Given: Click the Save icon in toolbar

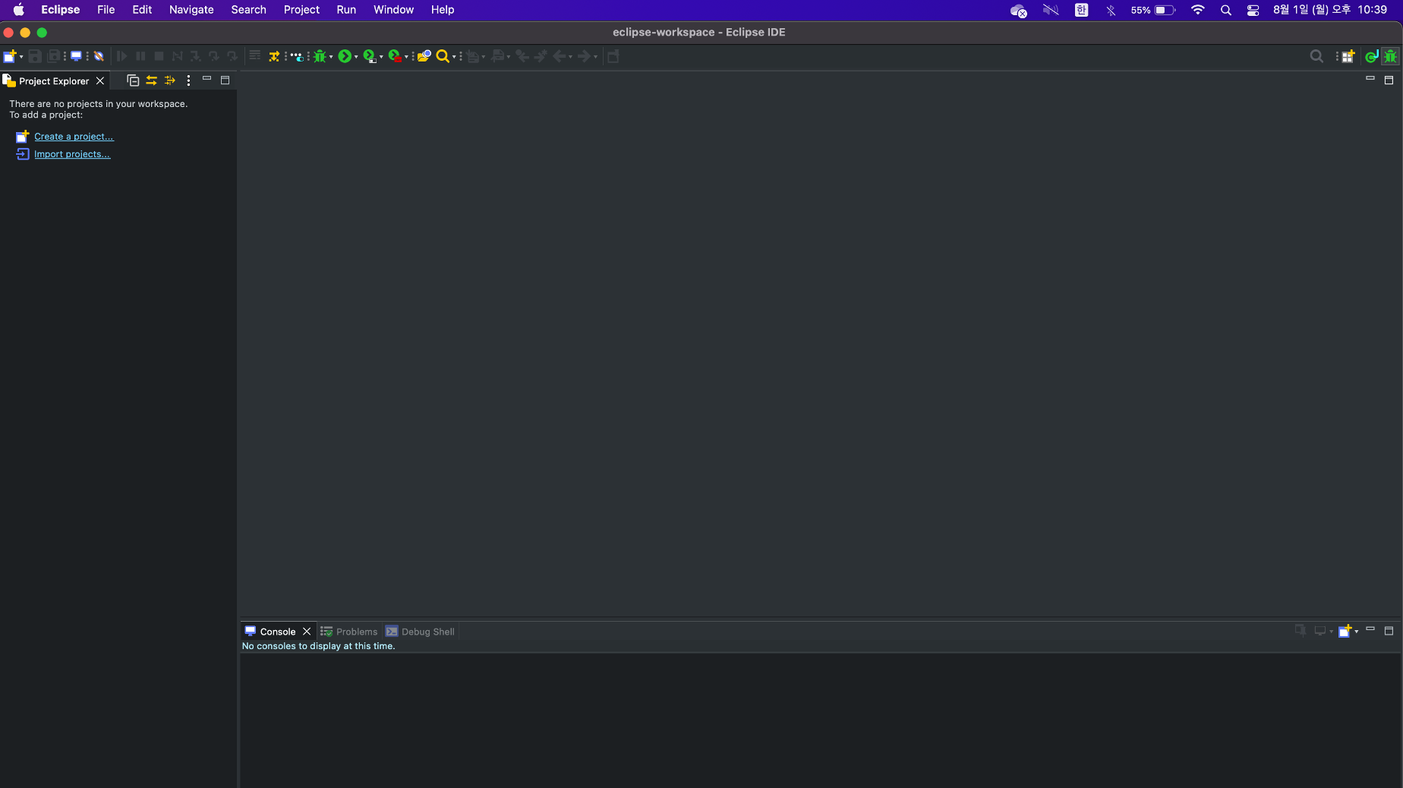Looking at the screenshot, I should [x=35, y=56].
